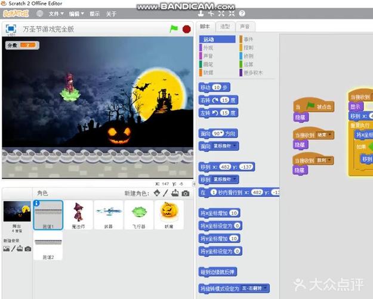Viewport: 373px width, 299px height.
Task: Open the 胜利 message dropdown in the hat block
Action: coord(323,160)
